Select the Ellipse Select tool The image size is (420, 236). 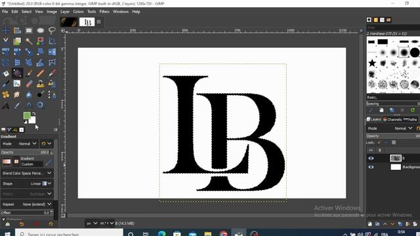pyautogui.click(x=41, y=30)
